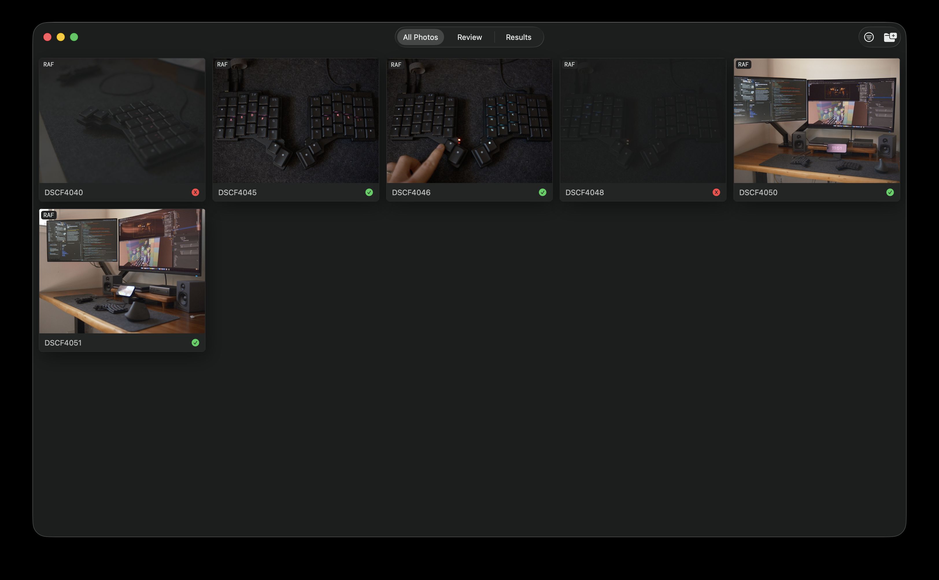Toggle the approval check on DSCF4051
The height and width of the screenshot is (580, 939).
pos(196,343)
